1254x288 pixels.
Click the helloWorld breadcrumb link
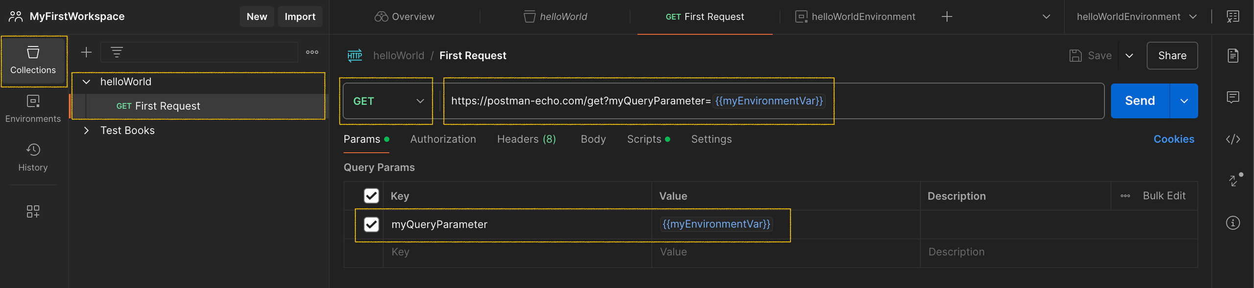coord(399,56)
